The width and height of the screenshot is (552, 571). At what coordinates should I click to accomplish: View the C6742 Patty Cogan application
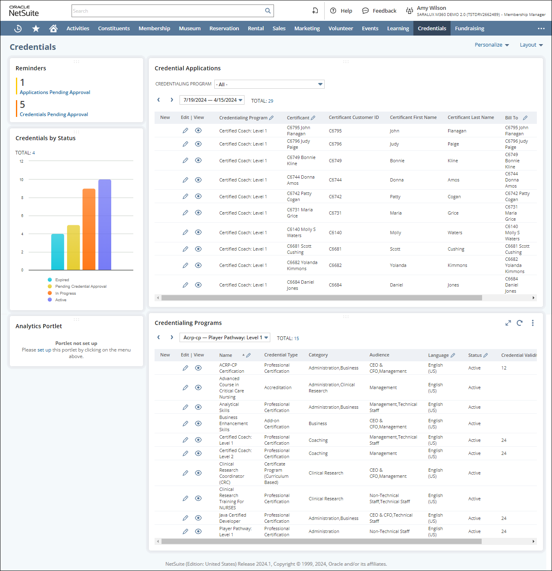point(198,196)
